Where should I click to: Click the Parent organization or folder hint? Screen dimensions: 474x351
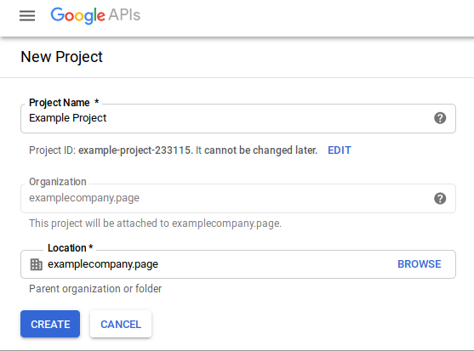(x=95, y=288)
